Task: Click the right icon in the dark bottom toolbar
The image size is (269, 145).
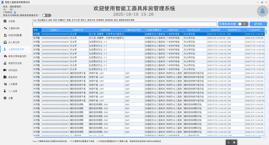Action: pos(234,142)
